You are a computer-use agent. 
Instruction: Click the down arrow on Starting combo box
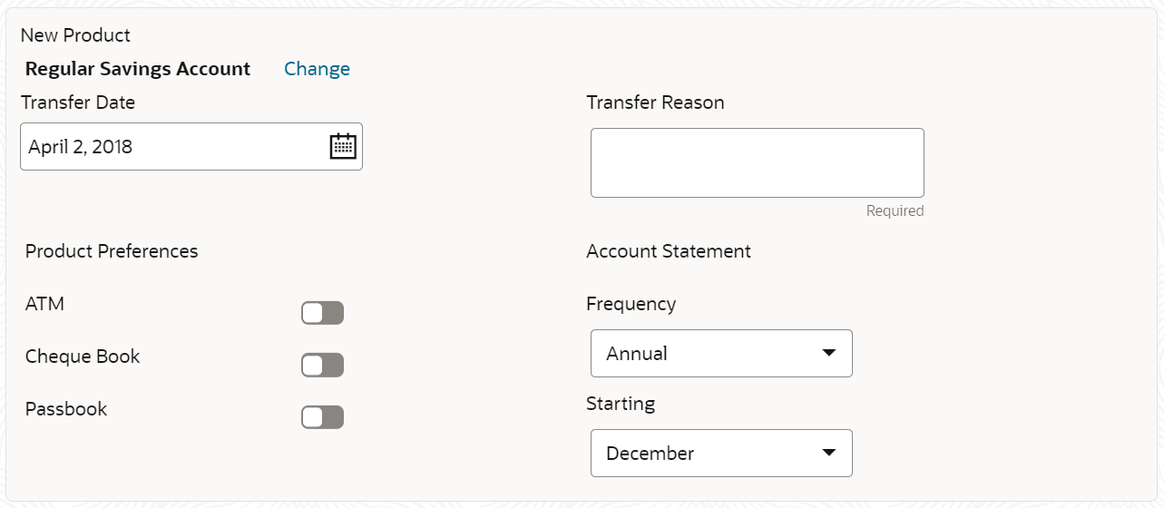click(828, 453)
